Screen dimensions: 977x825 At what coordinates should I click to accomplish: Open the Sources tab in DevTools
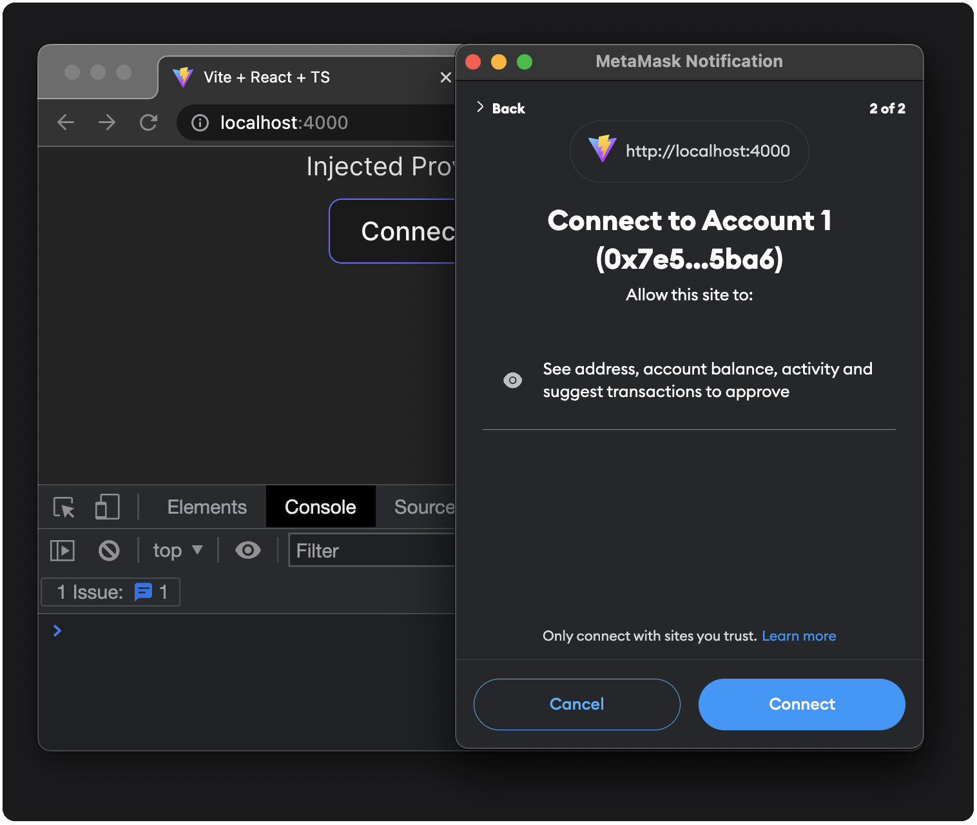click(x=424, y=507)
